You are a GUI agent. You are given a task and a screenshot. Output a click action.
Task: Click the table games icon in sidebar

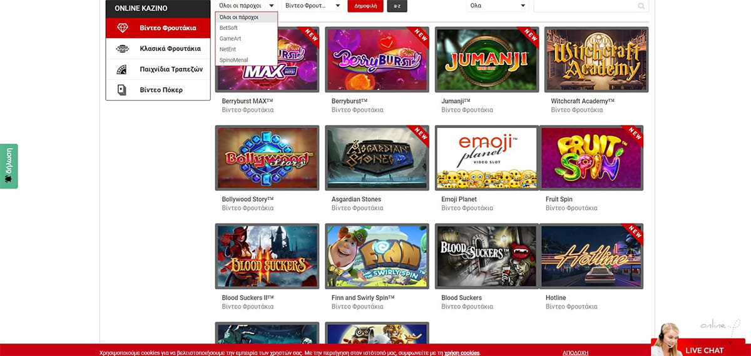[122, 69]
